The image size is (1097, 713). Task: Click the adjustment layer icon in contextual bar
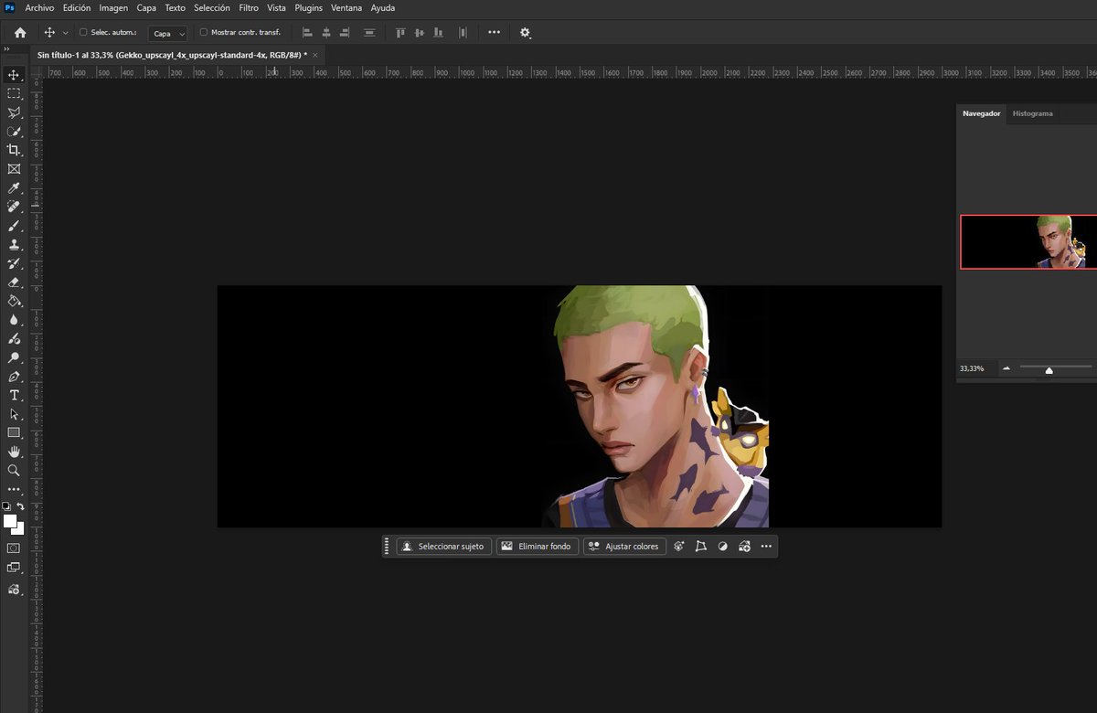coord(723,547)
